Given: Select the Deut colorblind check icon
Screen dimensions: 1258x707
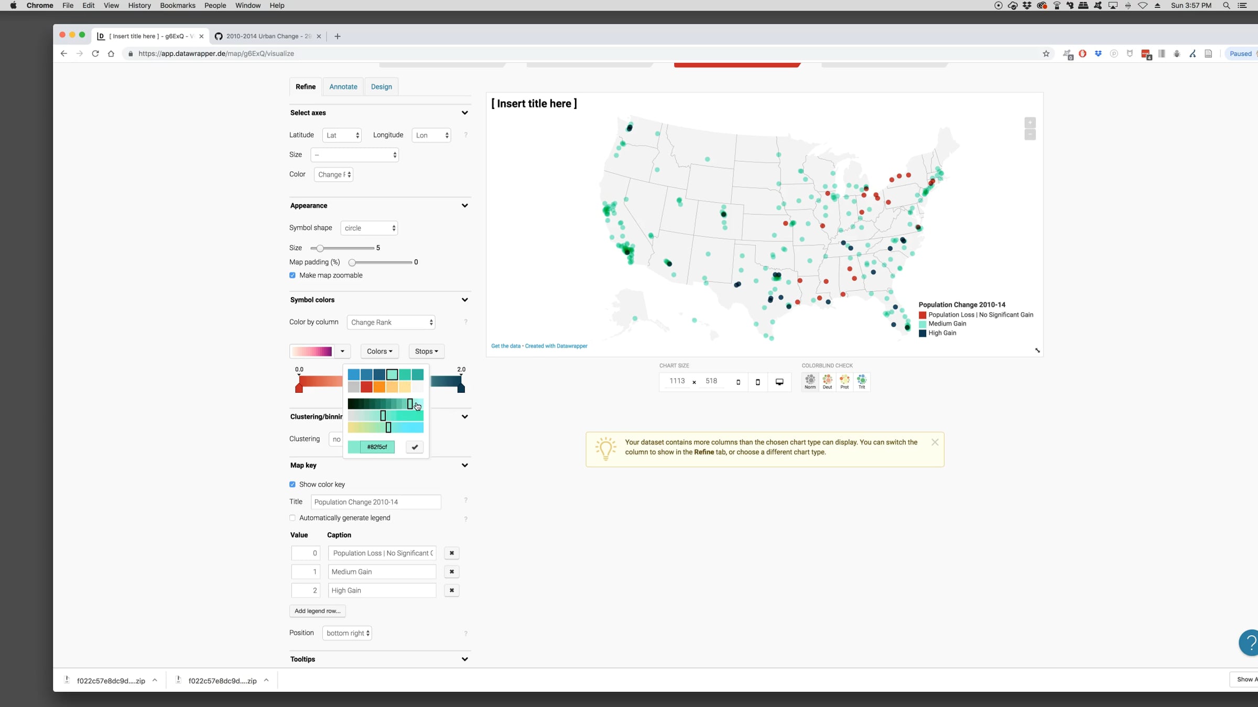Looking at the screenshot, I should [x=827, y=381].
